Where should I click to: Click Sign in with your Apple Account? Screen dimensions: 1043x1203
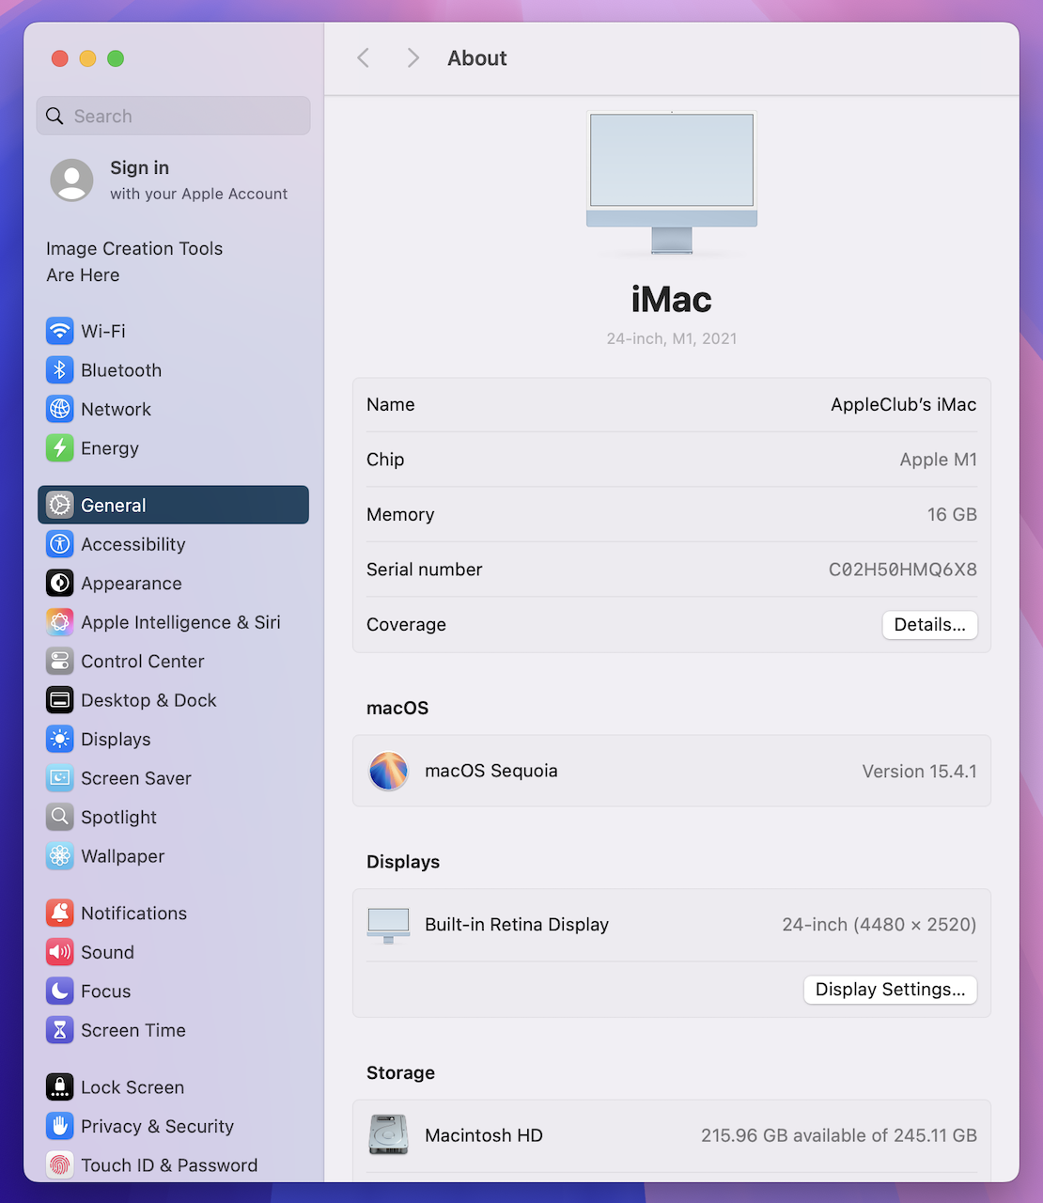click(x=169, y=180)
